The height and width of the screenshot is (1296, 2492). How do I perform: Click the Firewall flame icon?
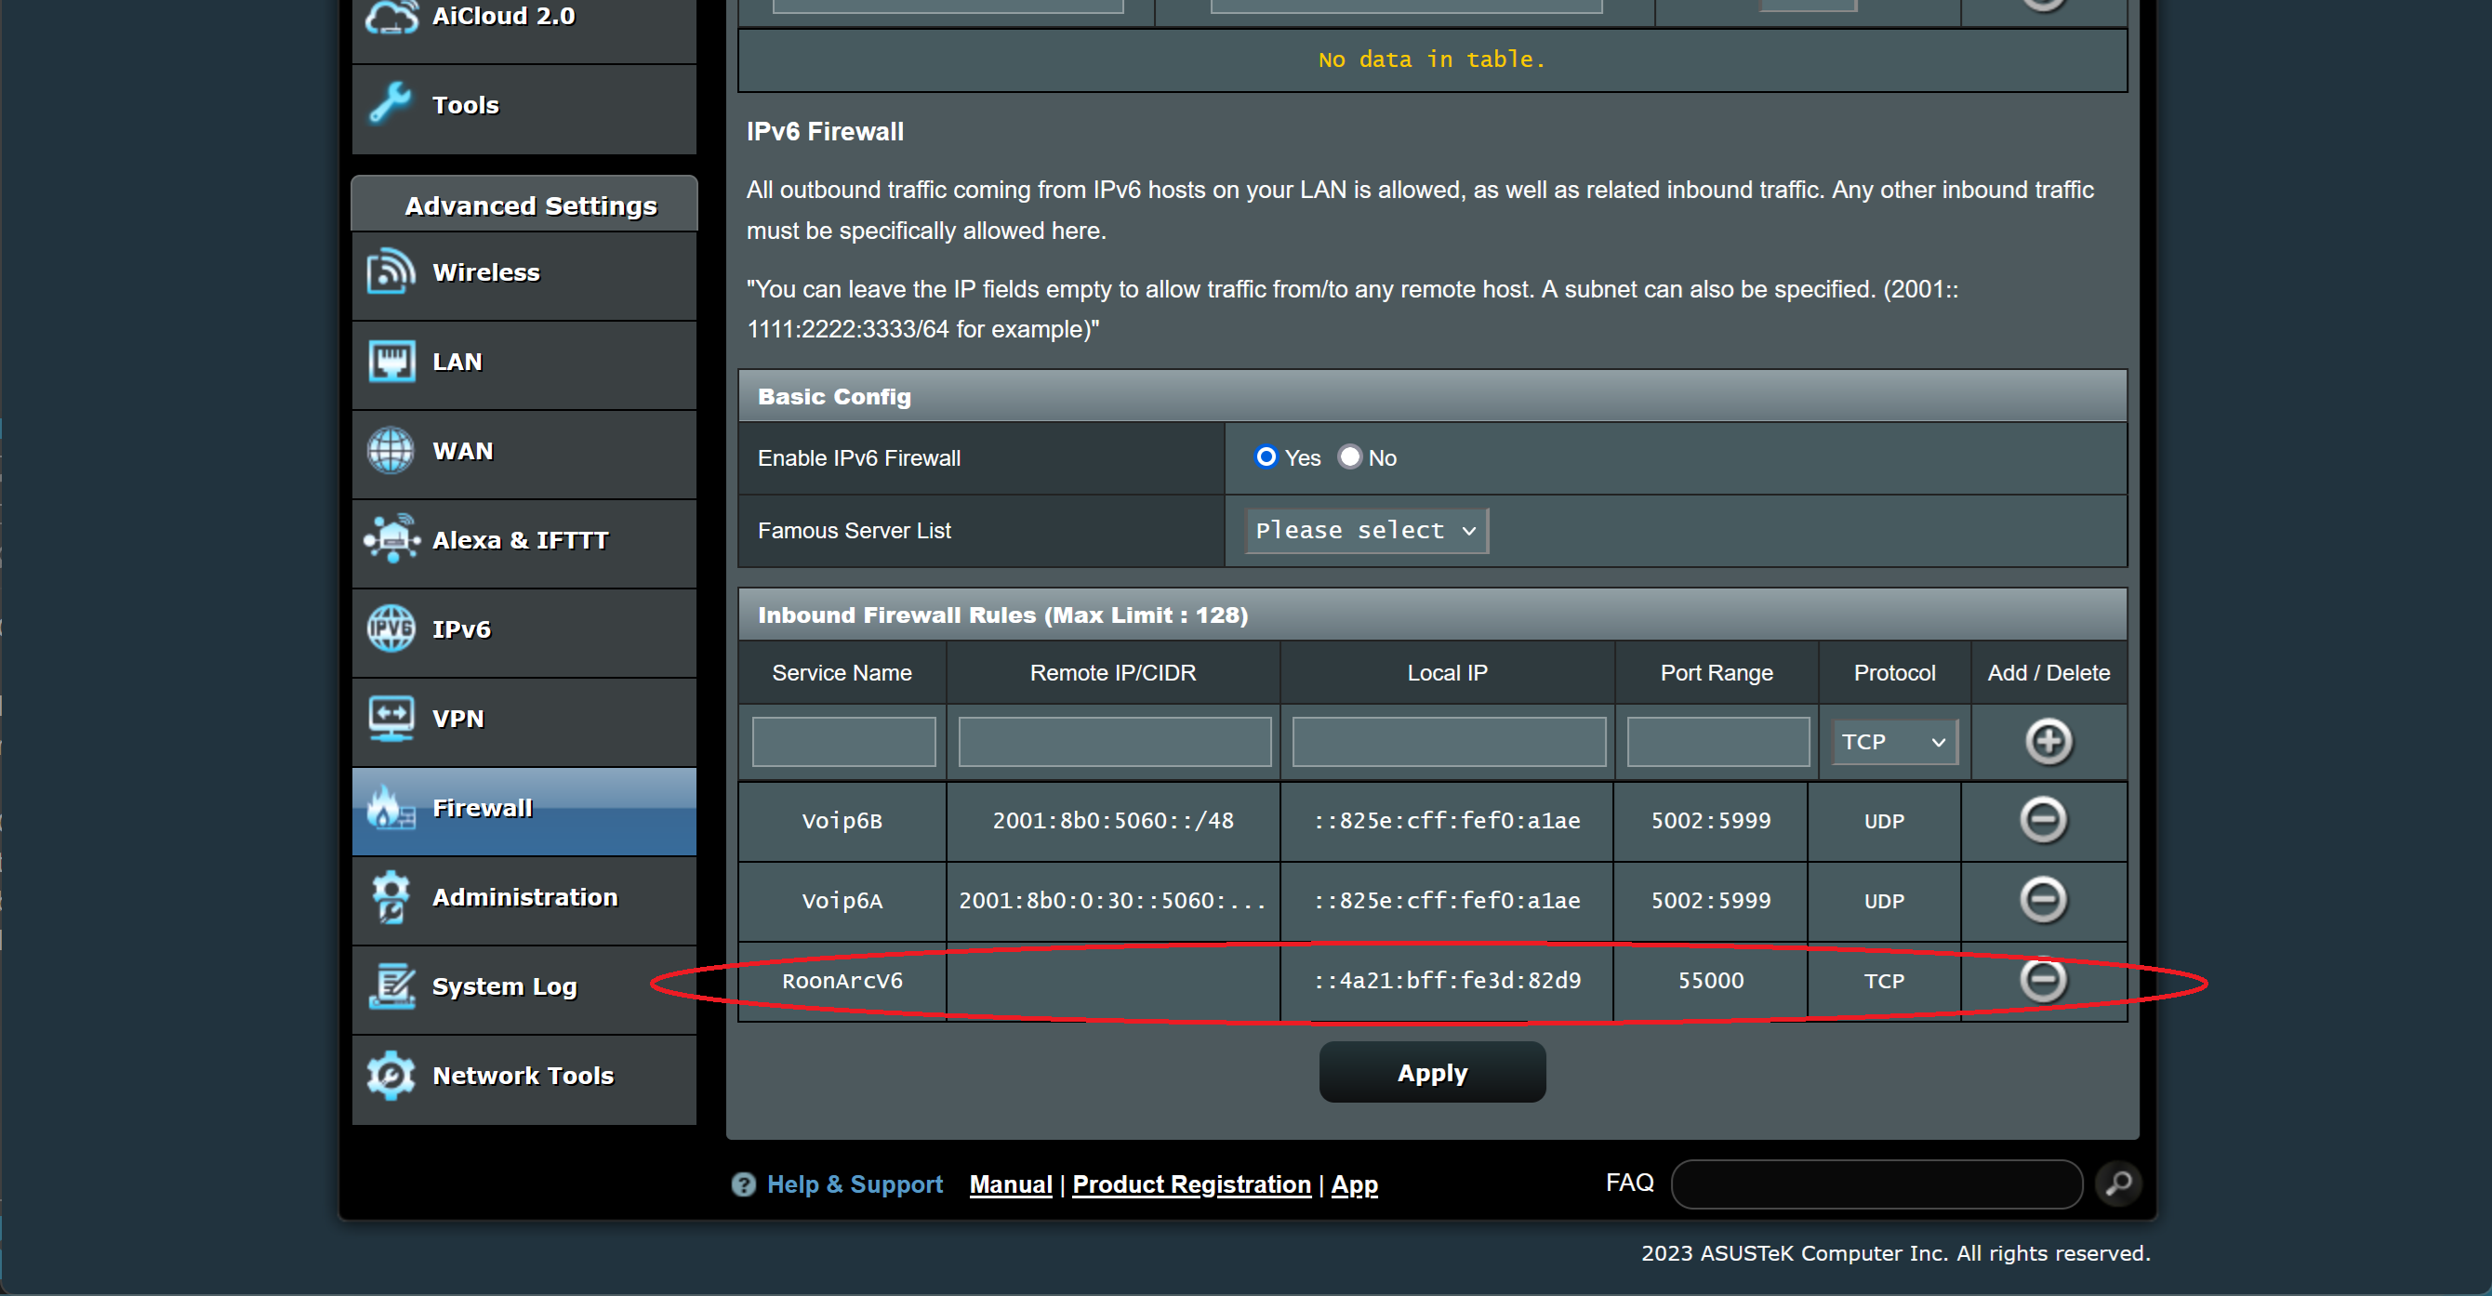coord(391,808)
